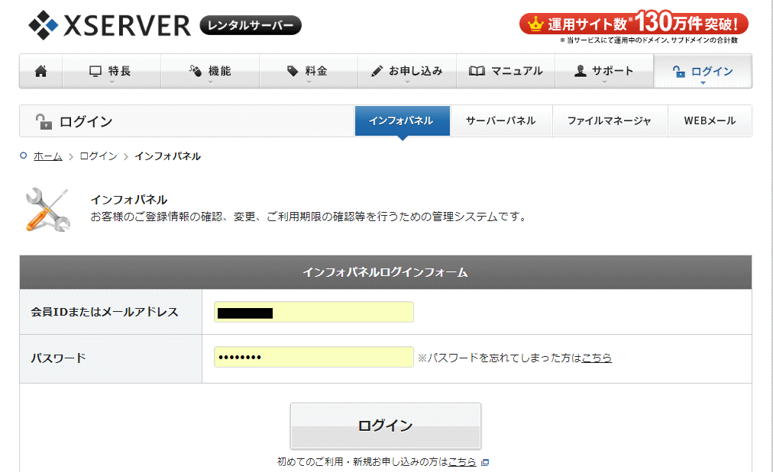This screenshot has width=773, height=472.
Task: Click the footnote text 当サービスにて運用中のドメイン
Action: point(648,40)
